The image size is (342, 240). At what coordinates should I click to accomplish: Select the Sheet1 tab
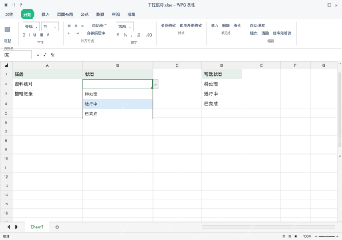pyautogui.click(x=37, y=227)
